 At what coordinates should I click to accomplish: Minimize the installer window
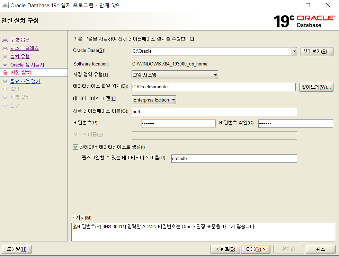[x=288, y=5]
